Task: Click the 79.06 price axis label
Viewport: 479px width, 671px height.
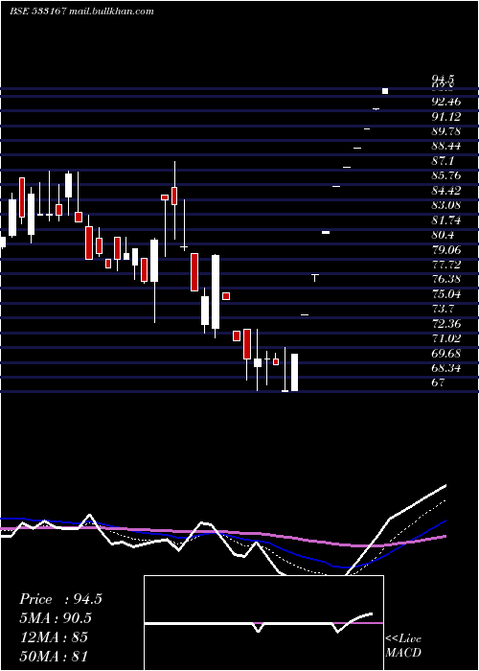Action: [x=446, y=250]
